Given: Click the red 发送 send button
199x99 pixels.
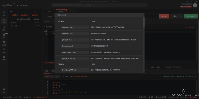Looking at the screenshot, I should click(x=164, y=16).
